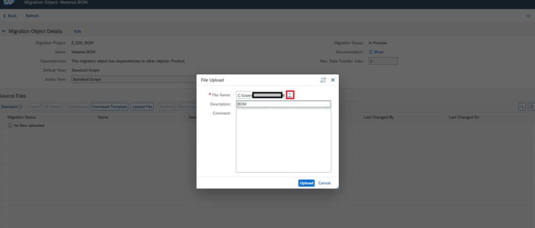The width and height of the screenshot is (535, 228).
Task: Open the Standard view variant dropdown
Action: (x=11, y=107)
